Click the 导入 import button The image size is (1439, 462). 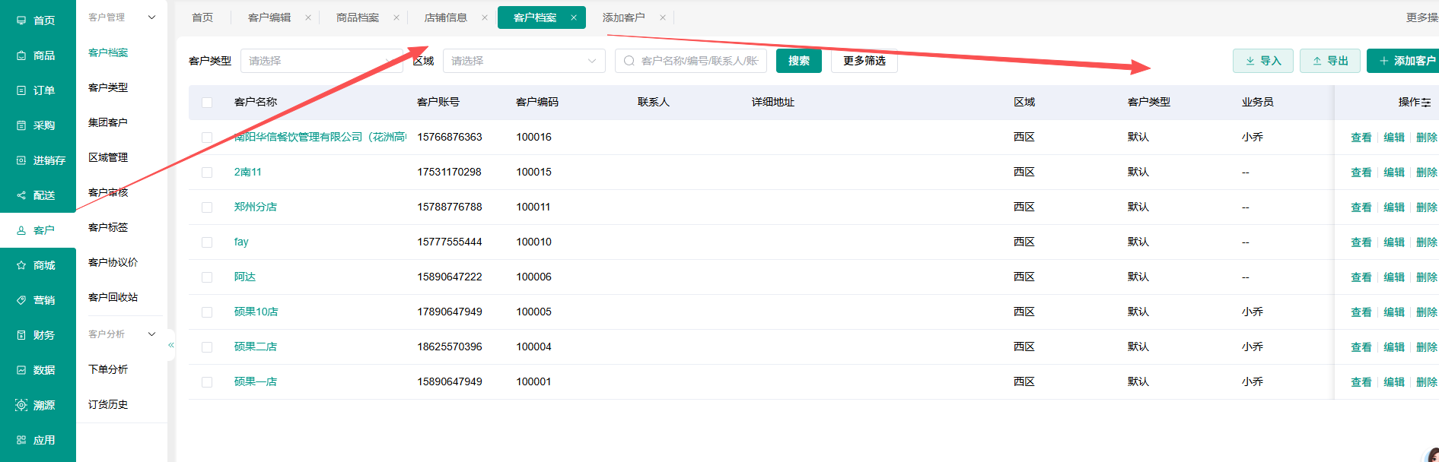point(1263,61)
